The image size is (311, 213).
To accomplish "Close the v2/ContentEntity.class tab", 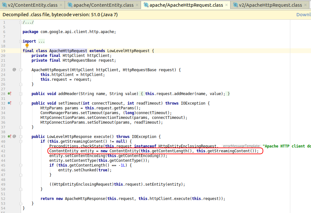I will pyautogui.click(x=61, y=5).
